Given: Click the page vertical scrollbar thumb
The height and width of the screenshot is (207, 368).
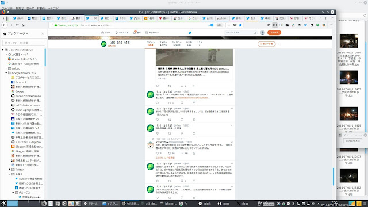Looking at the screenshot, I should click(333, 177).
